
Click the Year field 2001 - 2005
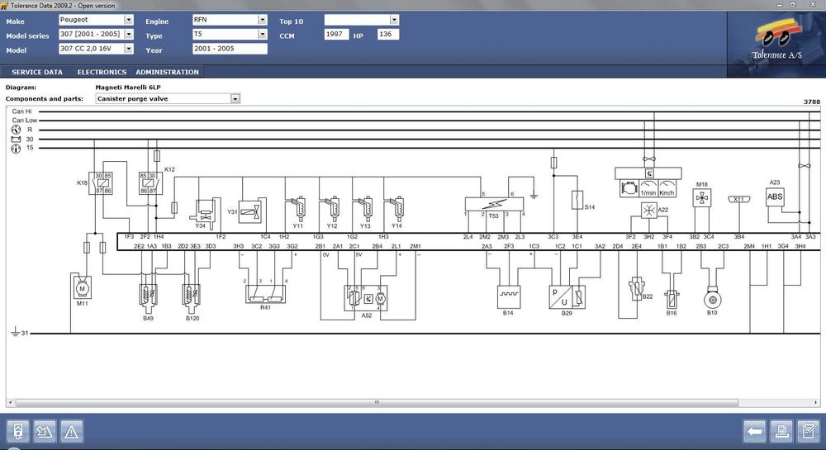tap(230, 49)
